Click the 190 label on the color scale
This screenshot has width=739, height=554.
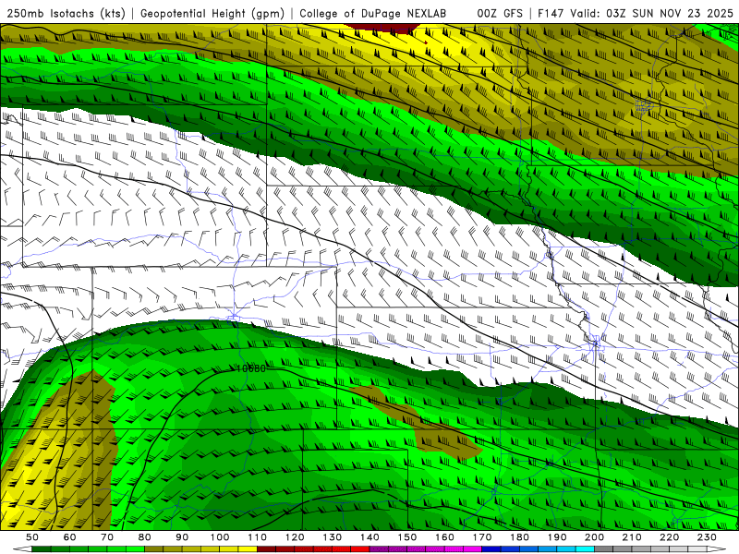[x=557, y=537]
